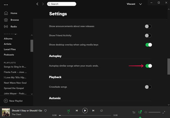
Task: Click the song progress bar
Action: tap(85, 116)
